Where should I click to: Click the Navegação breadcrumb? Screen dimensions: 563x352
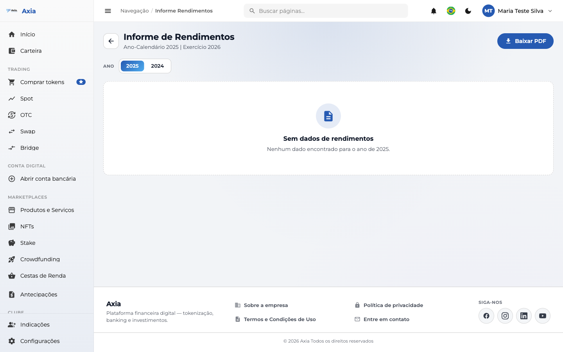[134, 11]
